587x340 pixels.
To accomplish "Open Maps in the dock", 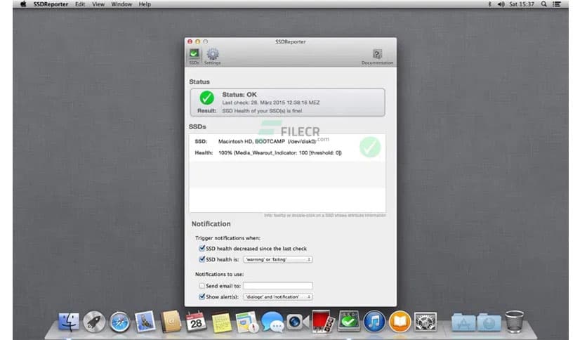I will pyautogui.click(x=247, y=322).
